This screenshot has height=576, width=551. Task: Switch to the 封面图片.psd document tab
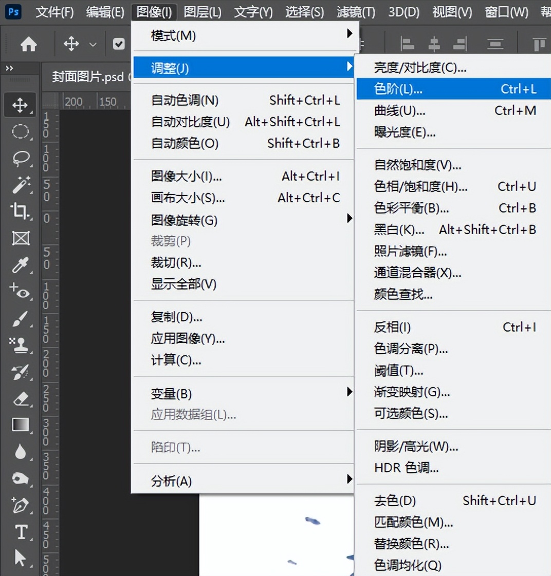tap(87, 77)
